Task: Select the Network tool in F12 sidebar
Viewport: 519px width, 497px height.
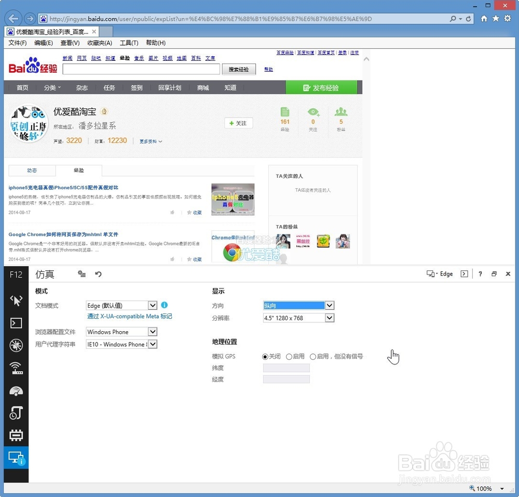Action: 16,369
